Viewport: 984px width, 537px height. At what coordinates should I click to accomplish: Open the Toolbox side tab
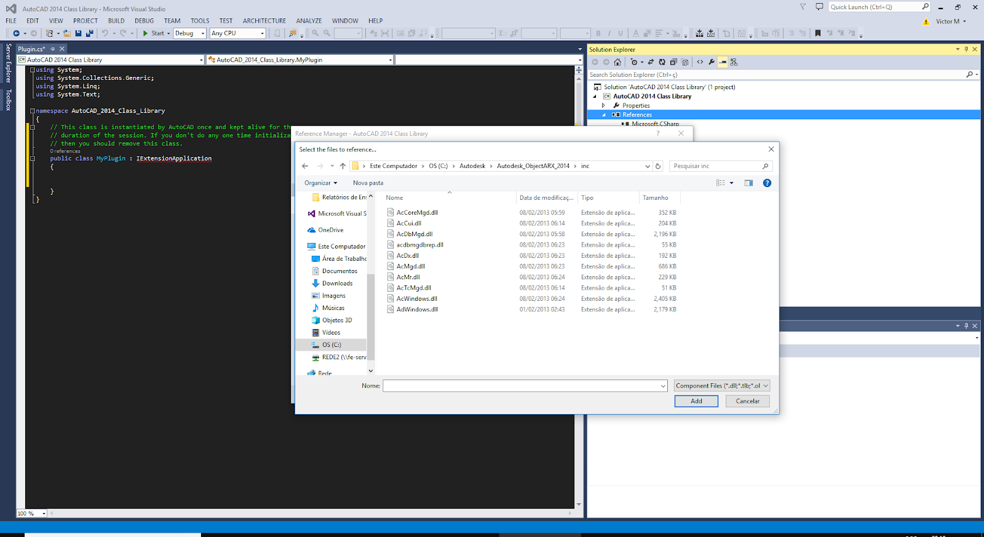click(x=8, y=100)
